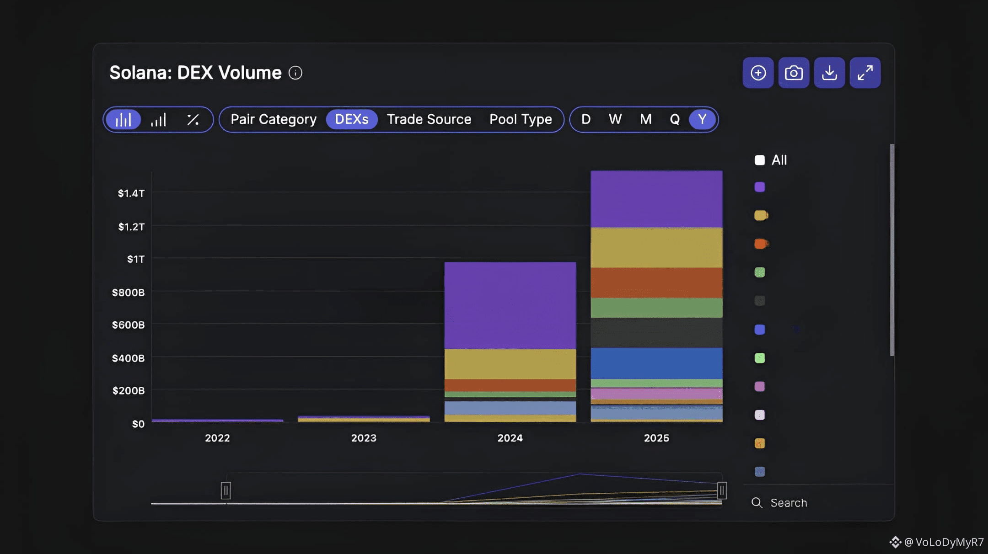
Task: Set time granularity to Q quarterly
Action: tap(674, 119)
